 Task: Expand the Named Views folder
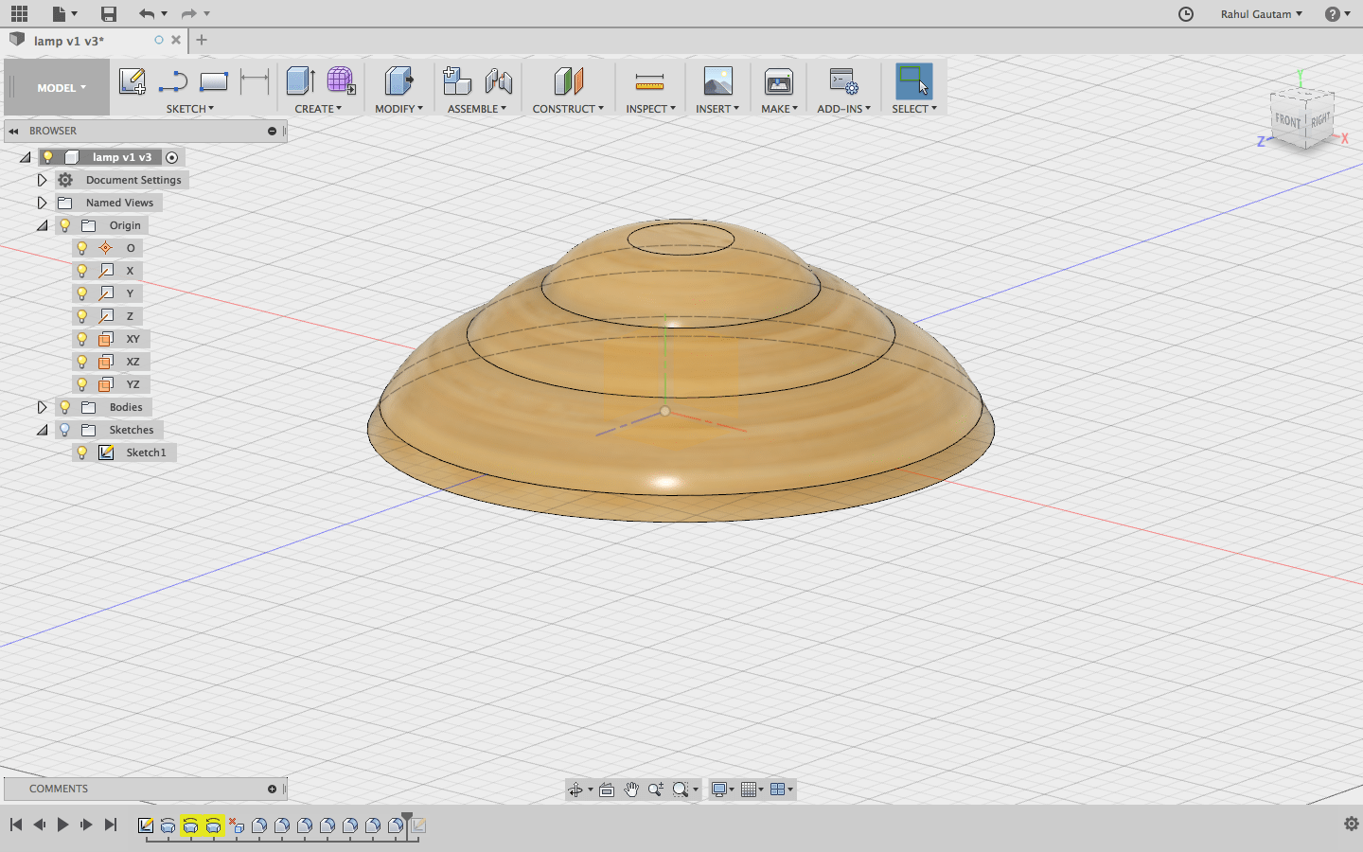click(x=42, y=203)
